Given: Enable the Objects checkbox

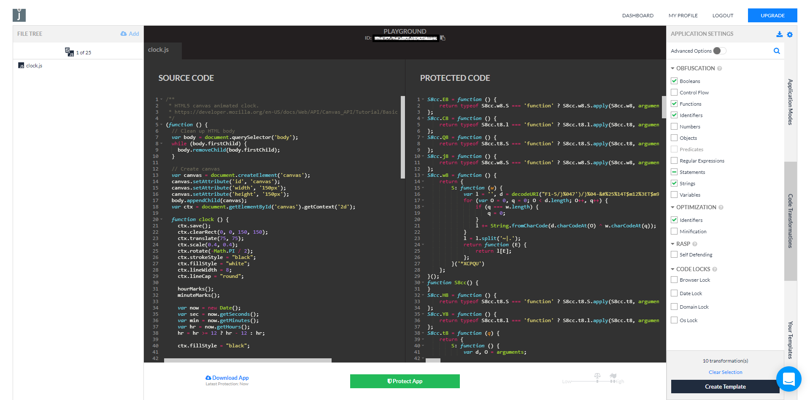Looking at the screenshot, I should coord(674,138).
